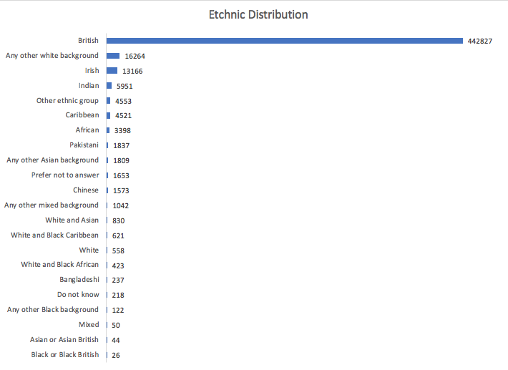Click the 'Indian' category label
Viewport: 508px width, 370px height.
click(89, 86)
